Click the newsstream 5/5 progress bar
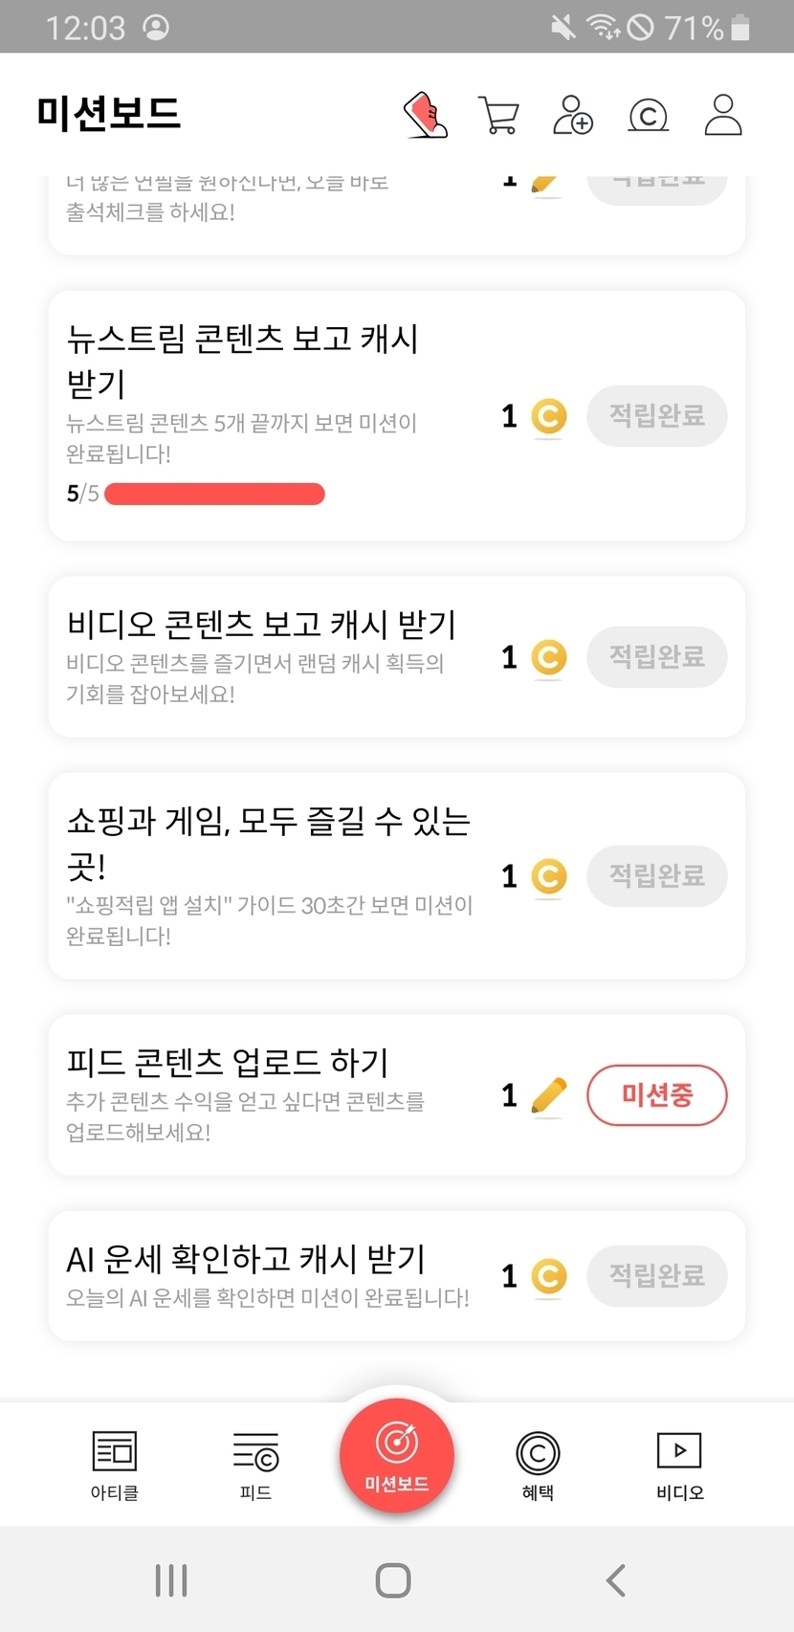Screen dimensions: 794x1632 (x=214, y=494)
